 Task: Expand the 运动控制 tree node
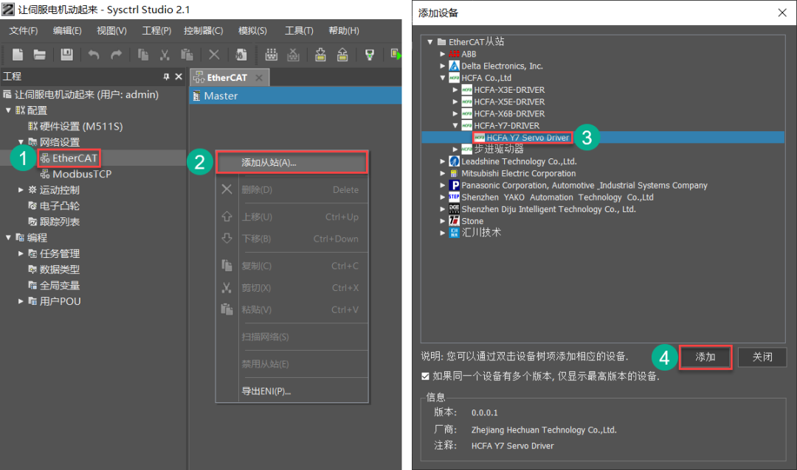click(21, 190)
